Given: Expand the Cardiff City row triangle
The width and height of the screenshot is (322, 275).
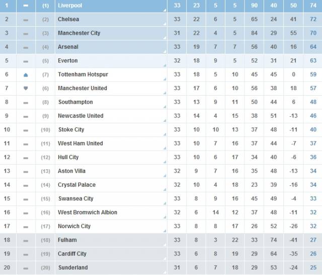Looking at the screenshot, I should (165, 258).
